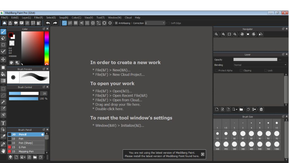Float the Color panel window
The height and width of the screenshot is (163, 289).
pos(44,29)
